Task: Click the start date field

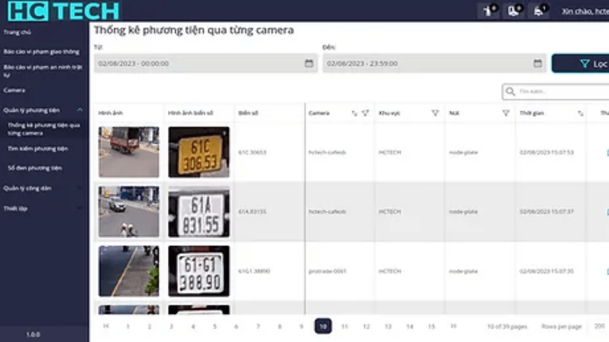Action: (x=206, y=63)
